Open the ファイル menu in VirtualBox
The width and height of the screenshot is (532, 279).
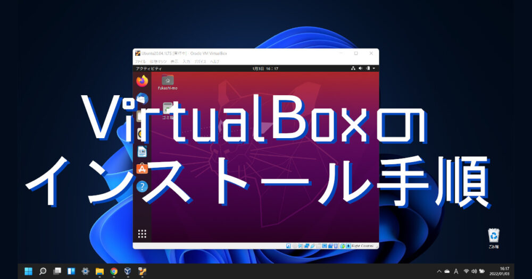click(140, 62)
